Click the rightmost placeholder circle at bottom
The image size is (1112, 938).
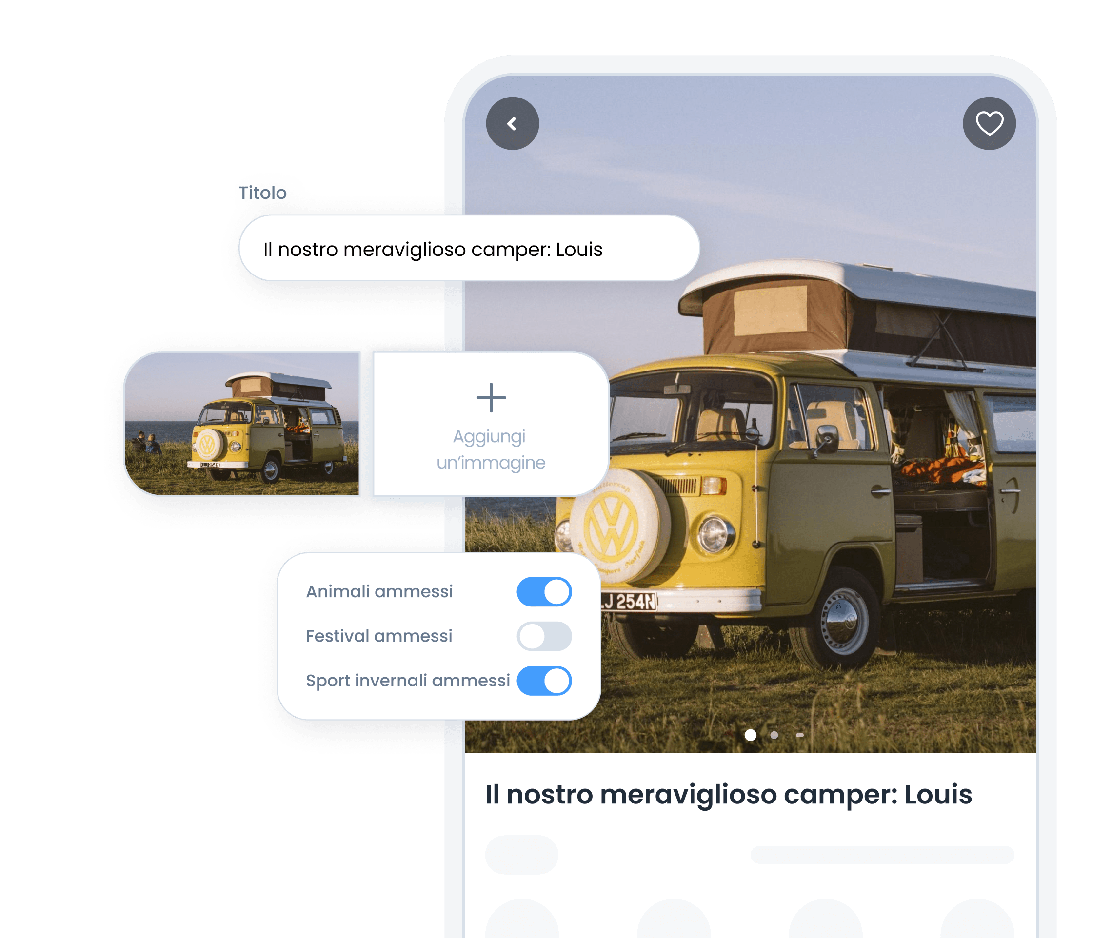976,921
